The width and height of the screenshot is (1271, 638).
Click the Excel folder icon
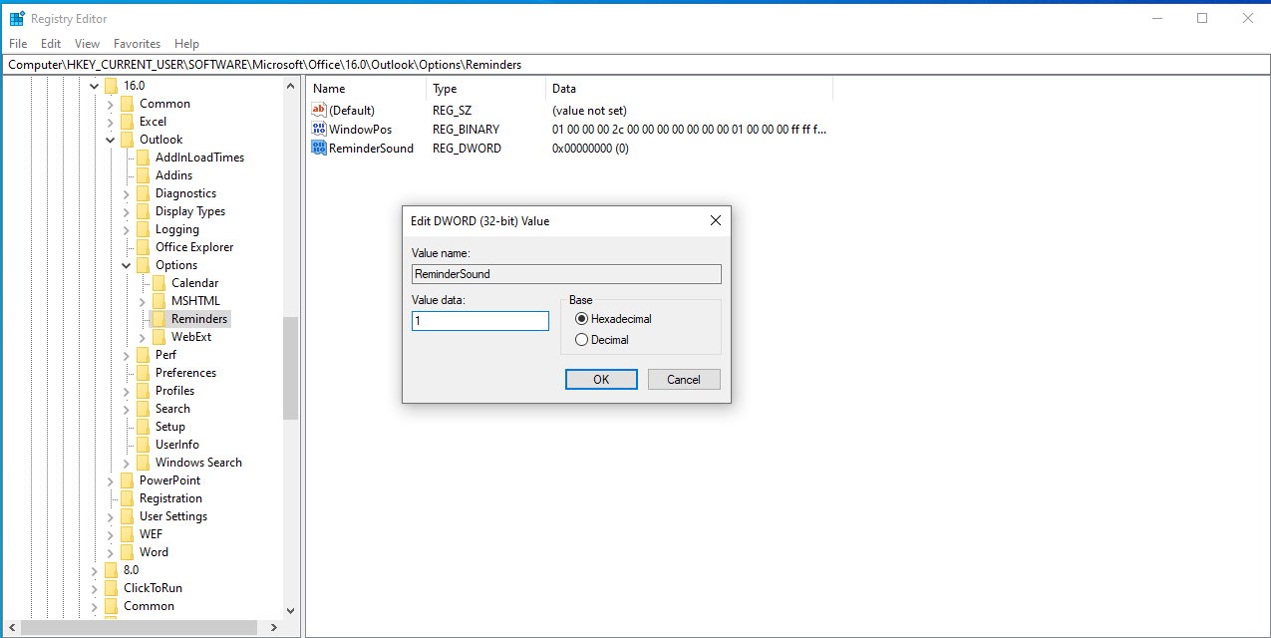pyautogui.click(x=127, y=122)
